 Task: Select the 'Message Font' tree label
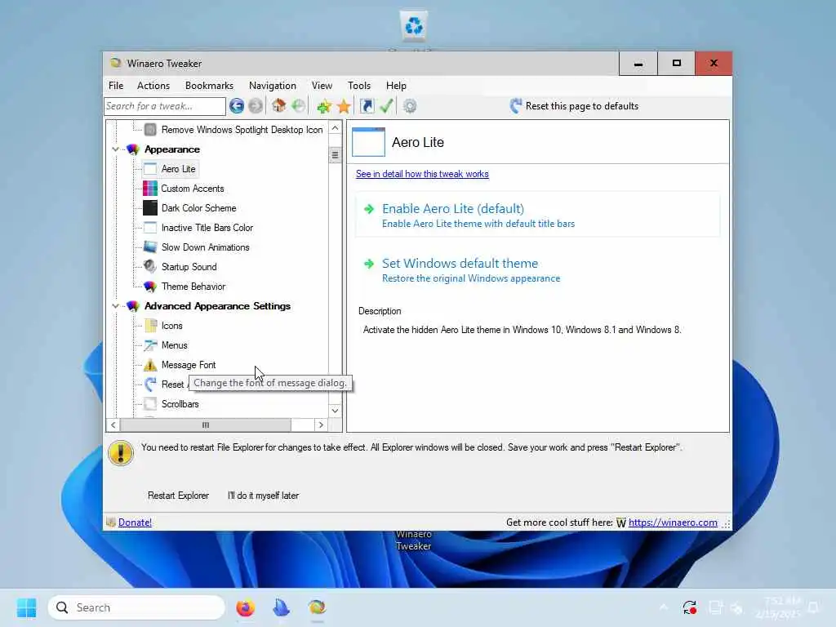(189, 365)
